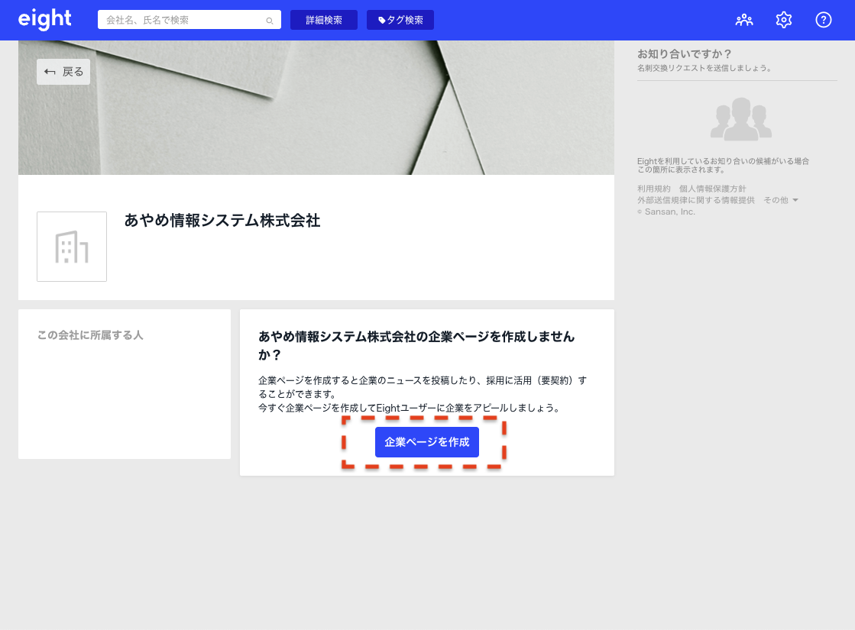Click the grey people silhouette placeholder
Screen dimensions: 855x630
tap(741, 119)
